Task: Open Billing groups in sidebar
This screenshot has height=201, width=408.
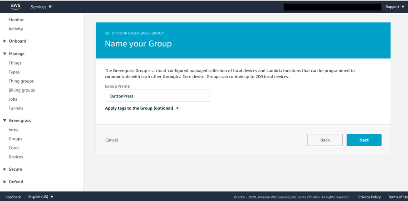Action: point(22,90)
